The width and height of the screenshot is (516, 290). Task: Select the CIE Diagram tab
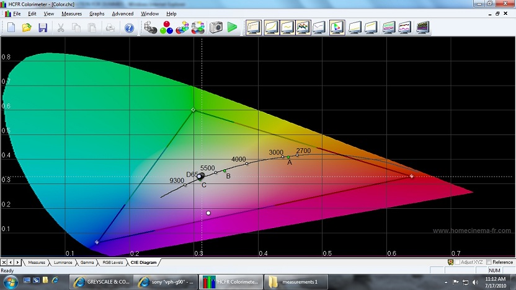(x=143, y=262)
